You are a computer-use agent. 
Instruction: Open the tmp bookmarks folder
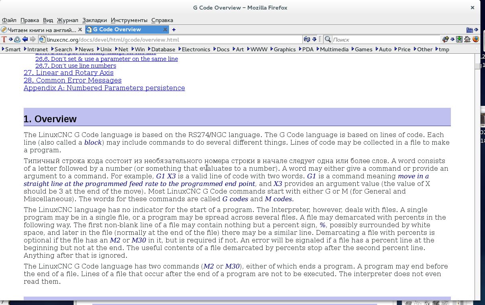coord(442,49)
